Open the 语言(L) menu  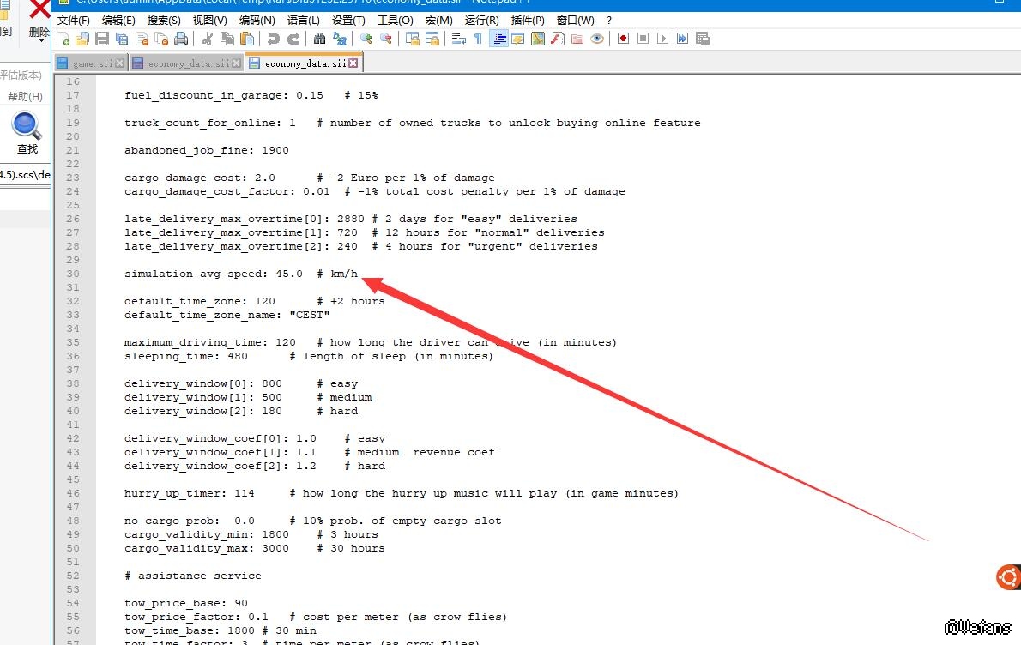point(304,21)
